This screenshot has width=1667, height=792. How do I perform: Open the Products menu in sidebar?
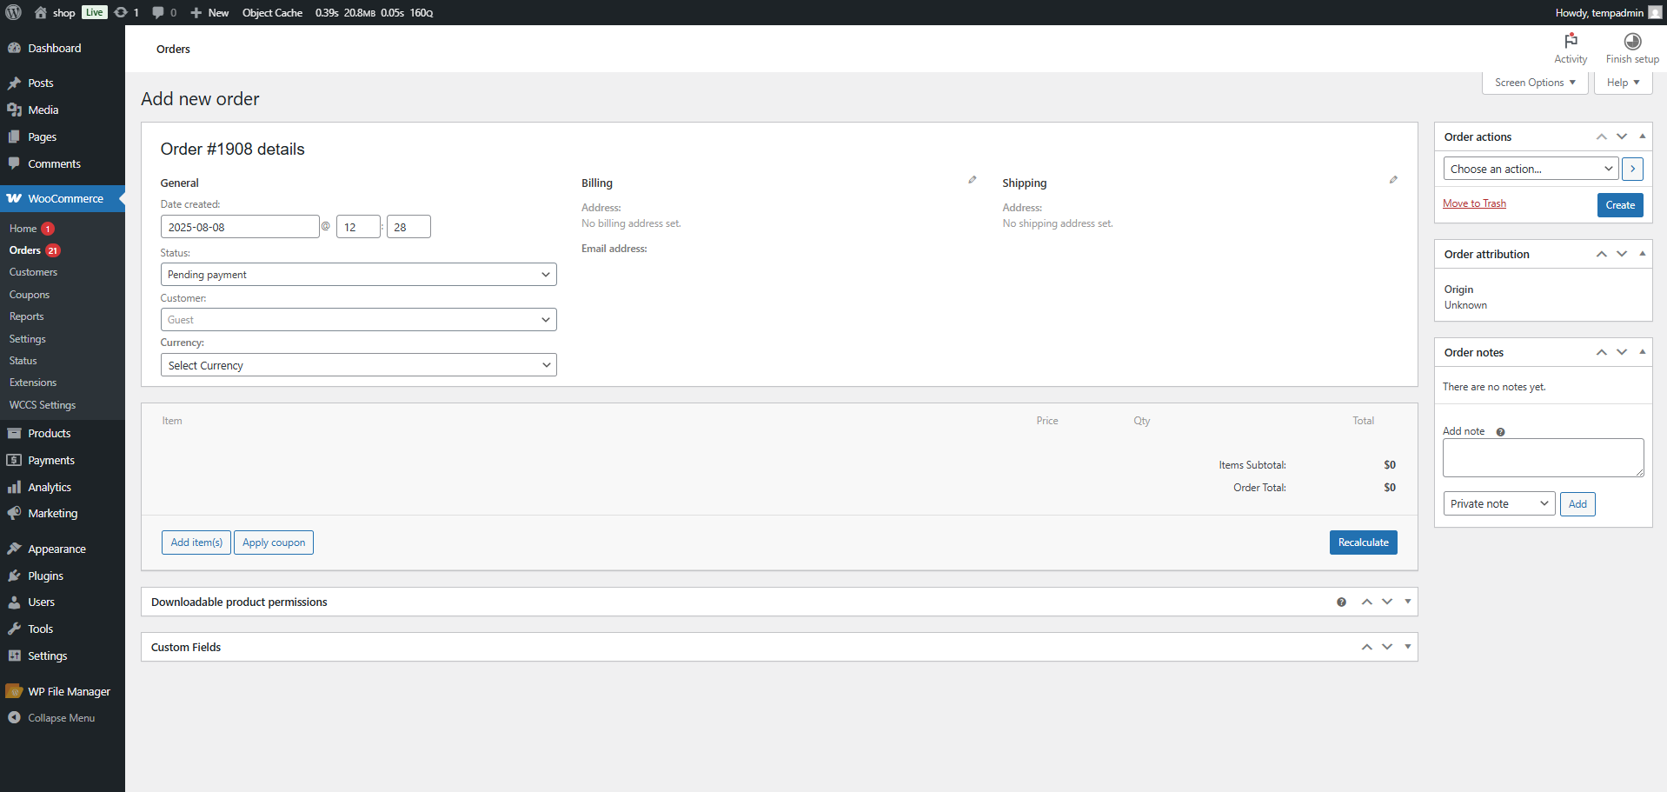click(49, 433)
